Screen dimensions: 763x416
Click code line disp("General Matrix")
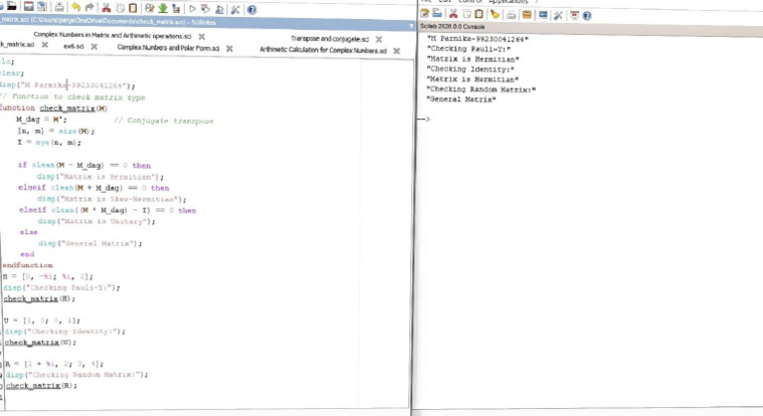(x=90, y=243)
